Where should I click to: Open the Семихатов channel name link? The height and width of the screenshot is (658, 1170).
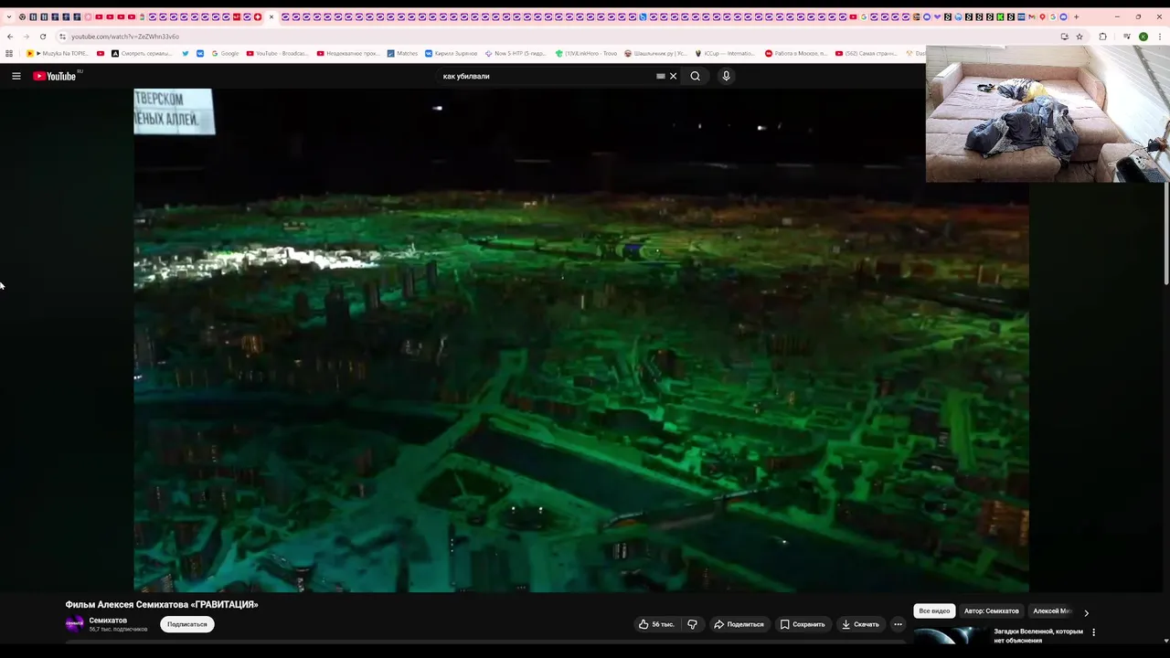click(x=108, y=621)
